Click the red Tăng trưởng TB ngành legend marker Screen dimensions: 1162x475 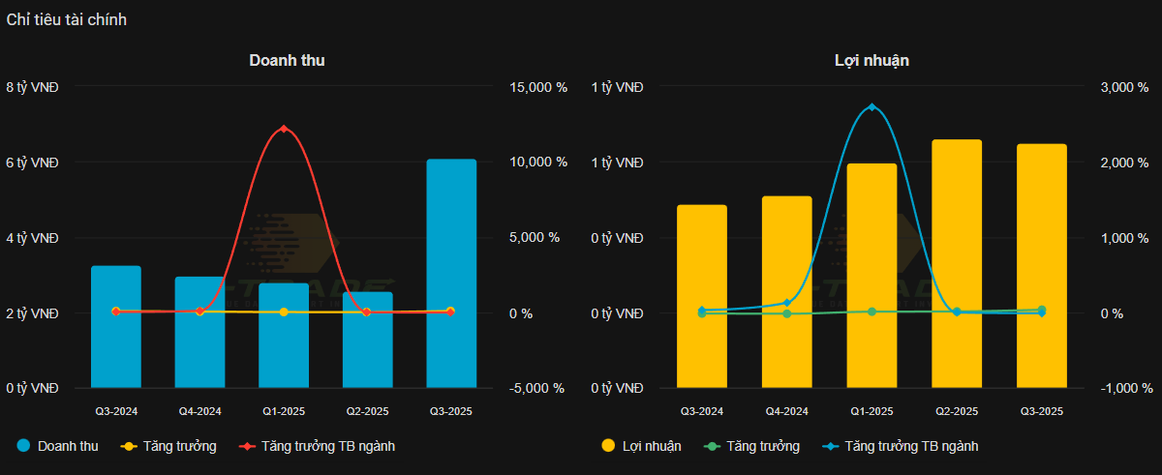(x=247, y=446)
